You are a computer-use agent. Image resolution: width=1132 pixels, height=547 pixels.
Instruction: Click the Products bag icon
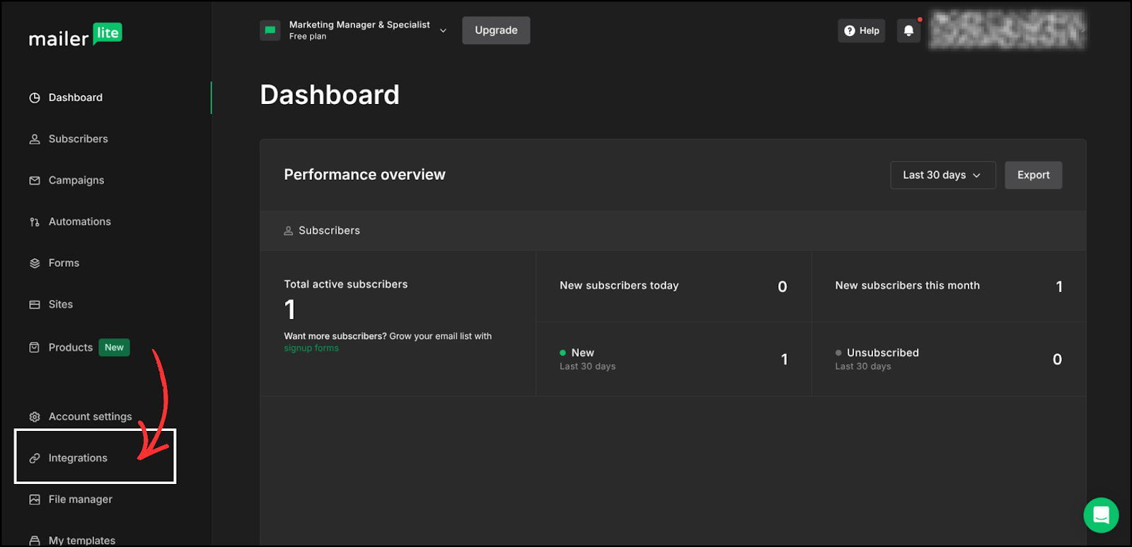[x=35, y=347]
